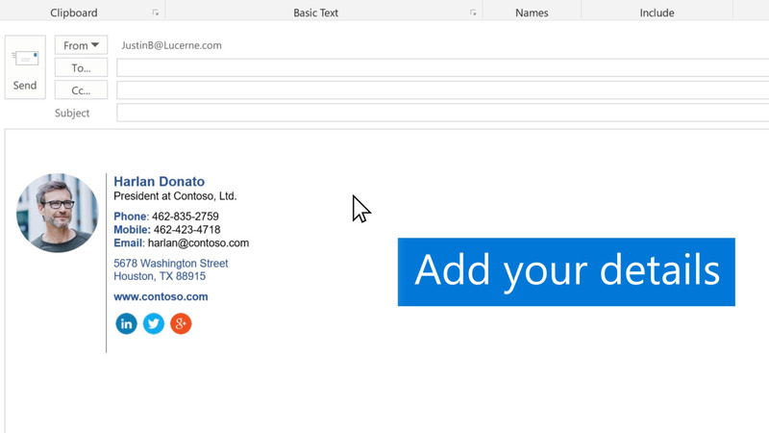Screen dimensions: 769x433
Task: Open the Basic Text dialog launcher
Action: (x=473, y=13)
